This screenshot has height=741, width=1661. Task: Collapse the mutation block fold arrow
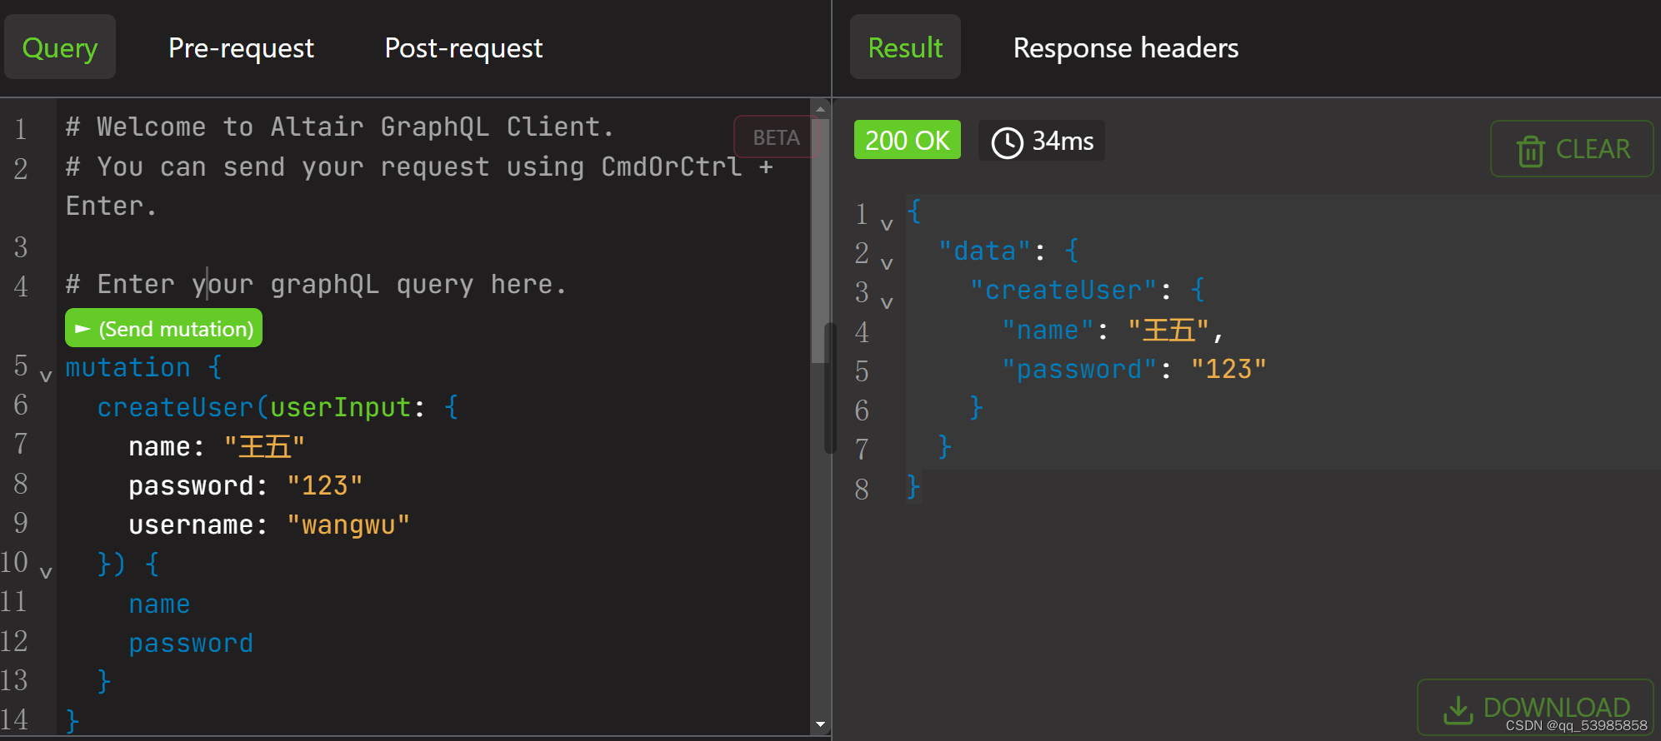(x=46, y=376)
